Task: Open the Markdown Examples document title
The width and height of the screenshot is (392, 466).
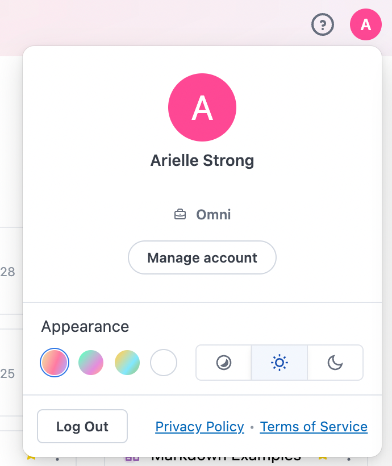Action: tap(224, 456)
